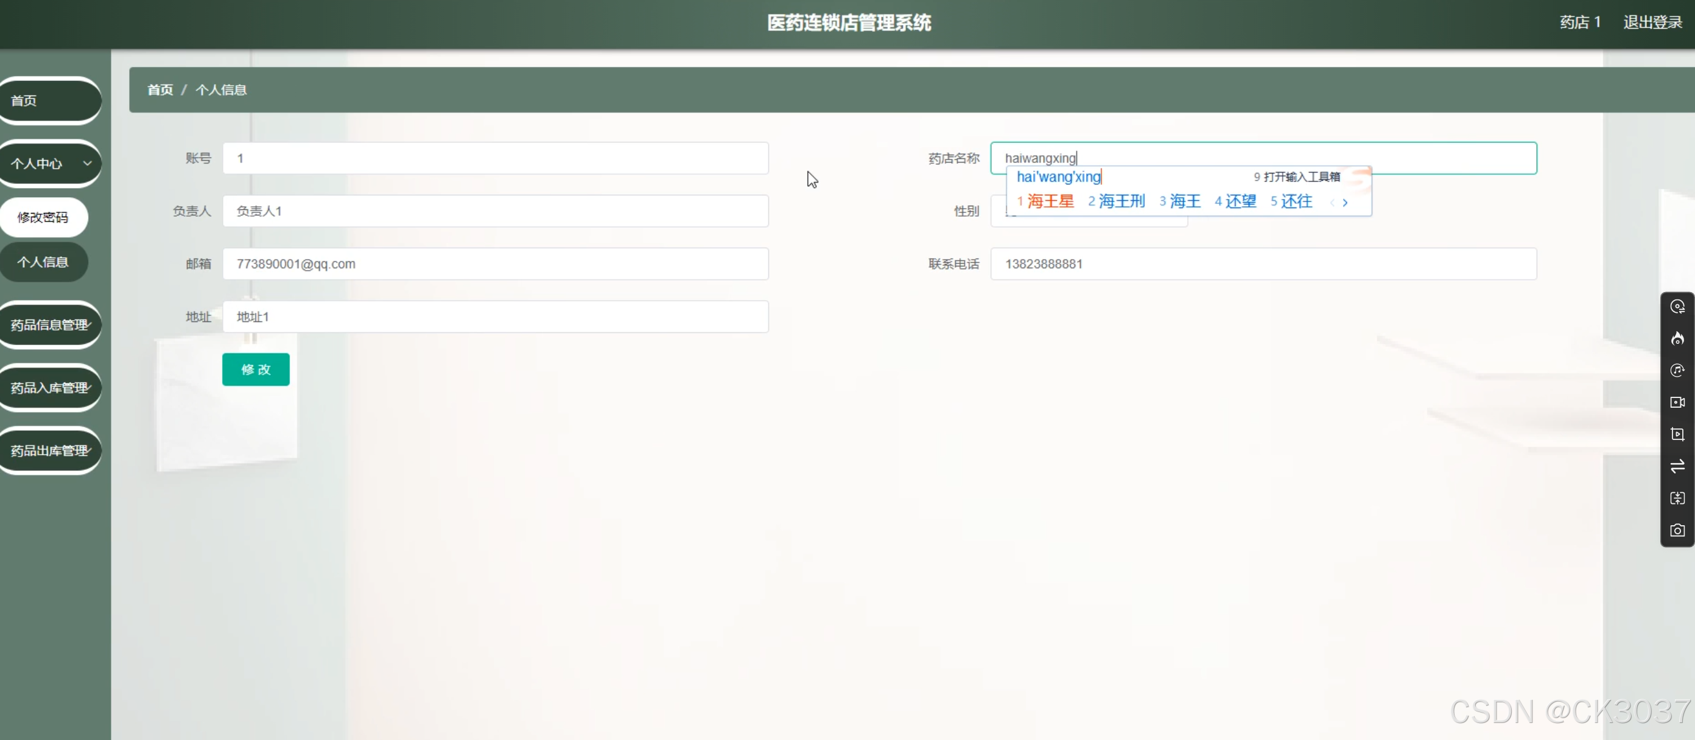Click the 联系电话 phone number field
Screen dimensions: 1695x740
[x=1262, y=264]
